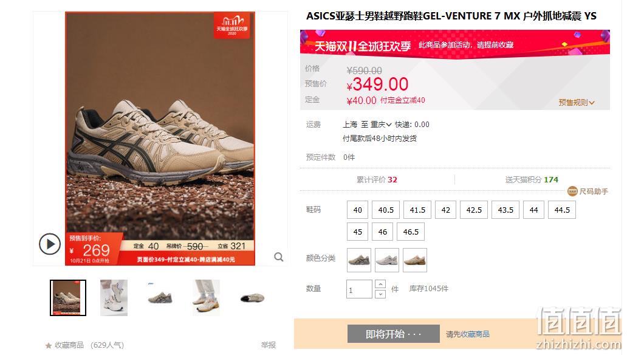The height and width of the screenshot is (355, 627).
Task: Open the 累计评价 32 reviews tab
Action: [377, 180]
